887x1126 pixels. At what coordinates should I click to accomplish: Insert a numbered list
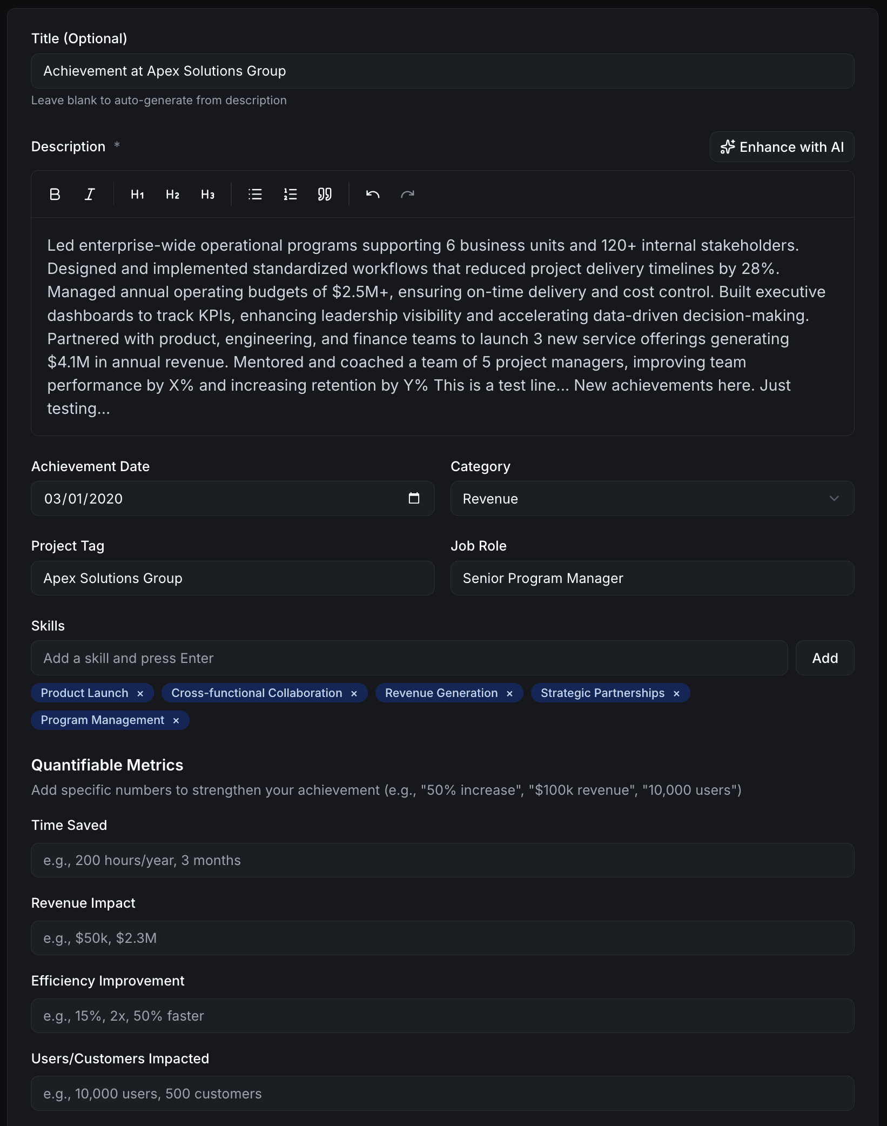tap(290, 195)
